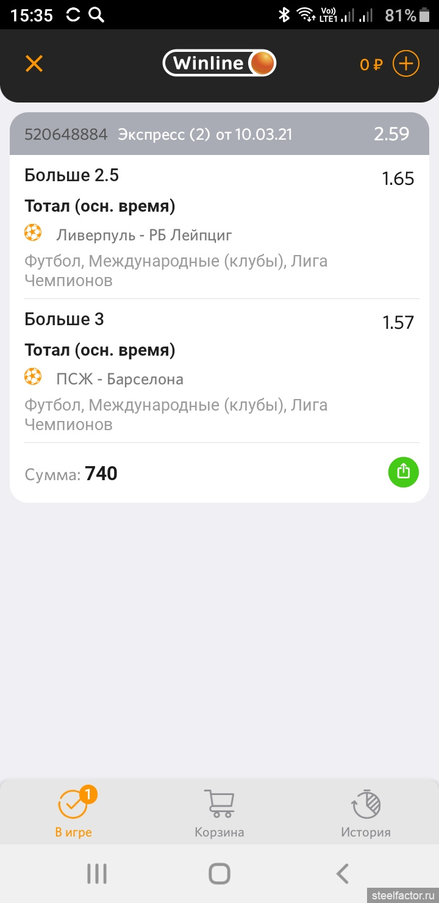439x903 pixels.
Task: Tap the Winline logo
Action: click(220, 63)
